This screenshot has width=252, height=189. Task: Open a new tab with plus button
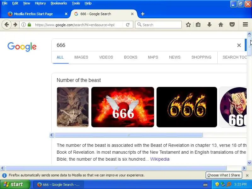pos(143,14)
